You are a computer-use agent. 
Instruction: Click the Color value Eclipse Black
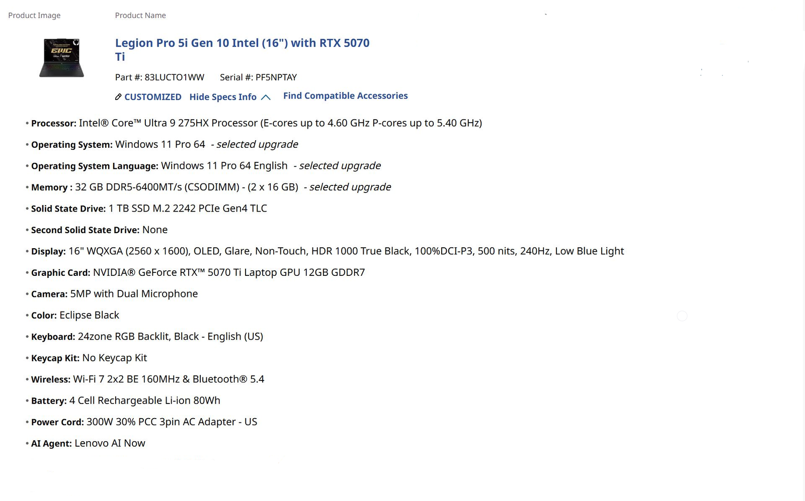[x=89, y=316]
